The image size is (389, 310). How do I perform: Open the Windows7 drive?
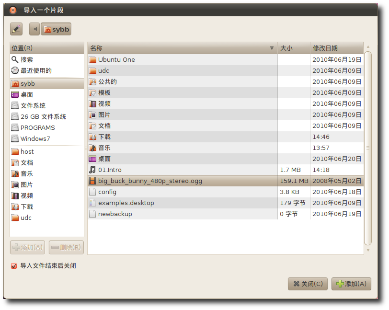click(x=47, y=138)
